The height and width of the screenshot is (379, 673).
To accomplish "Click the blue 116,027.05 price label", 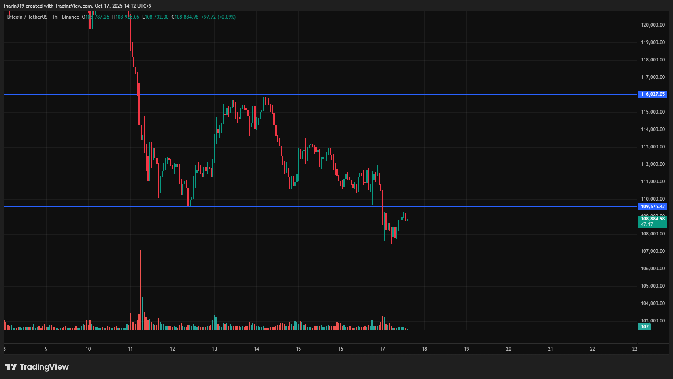I will click(x=652, y=94).
